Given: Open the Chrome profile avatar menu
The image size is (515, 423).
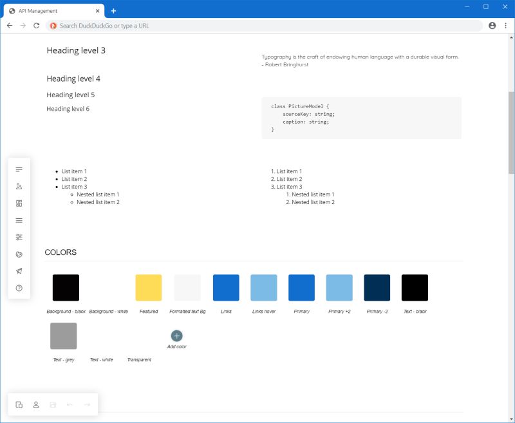Looking at the screenshot, I should (491, 26).
